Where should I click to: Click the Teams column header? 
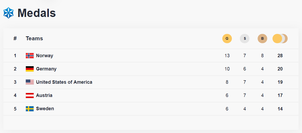click(34, 38)
